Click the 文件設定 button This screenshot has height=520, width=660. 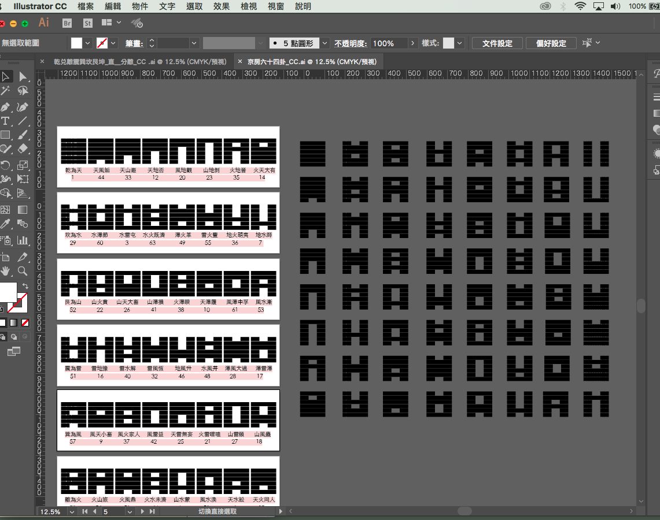497,43
